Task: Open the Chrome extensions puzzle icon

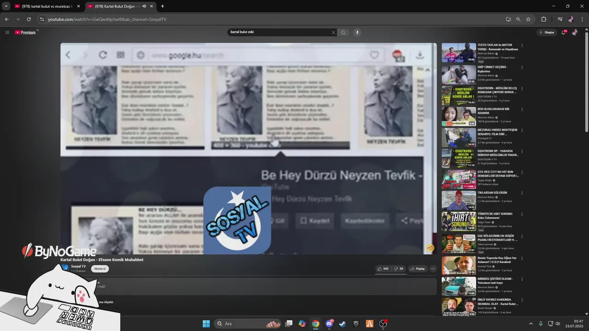Action: pos(543,19)
